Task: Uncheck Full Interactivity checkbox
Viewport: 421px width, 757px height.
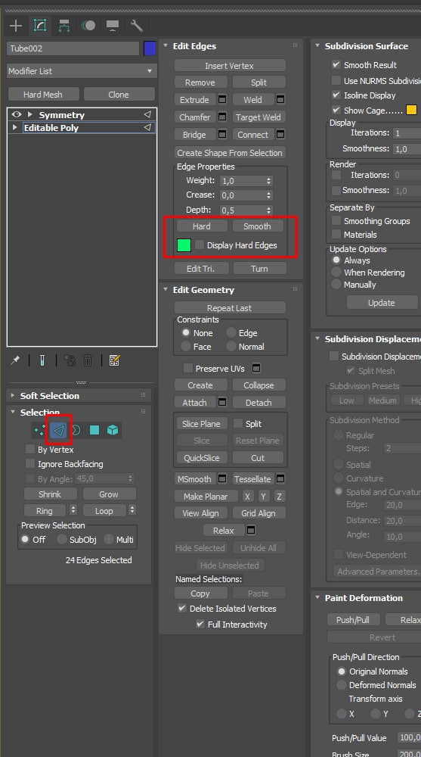Action: [x=200, y=625]
